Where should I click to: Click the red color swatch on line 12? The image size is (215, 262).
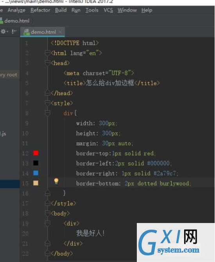[x=36, y=153]
